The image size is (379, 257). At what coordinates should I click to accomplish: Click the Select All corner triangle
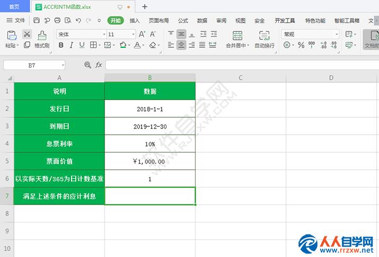tap(9, 78)
